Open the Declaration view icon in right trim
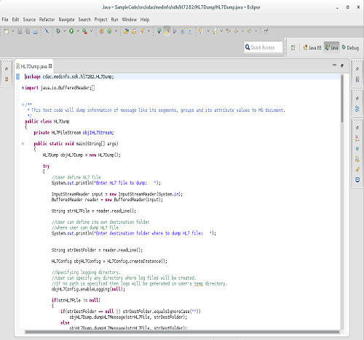 (x=357, y=159)
